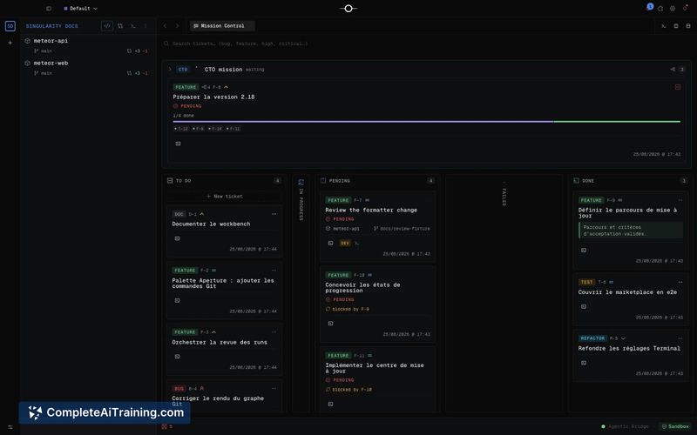Switch to code view in Singularity Docs header
The height and width of the screenshot is (435, 697).
pos(107,26)
